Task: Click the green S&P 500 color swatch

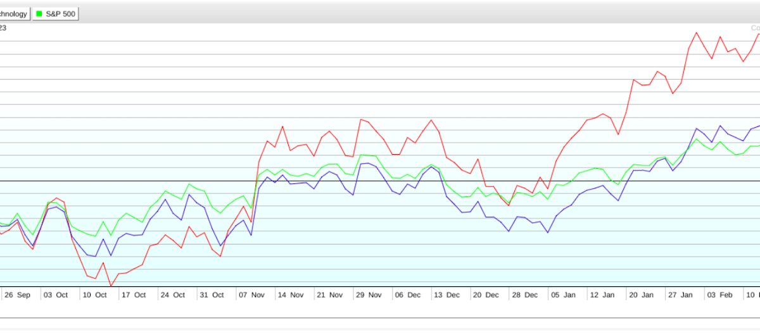Action: pos(39,13)
